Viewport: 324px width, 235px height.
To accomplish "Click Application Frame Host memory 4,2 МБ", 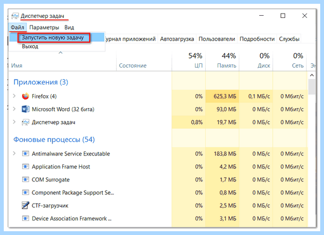I will pos(228,167).
